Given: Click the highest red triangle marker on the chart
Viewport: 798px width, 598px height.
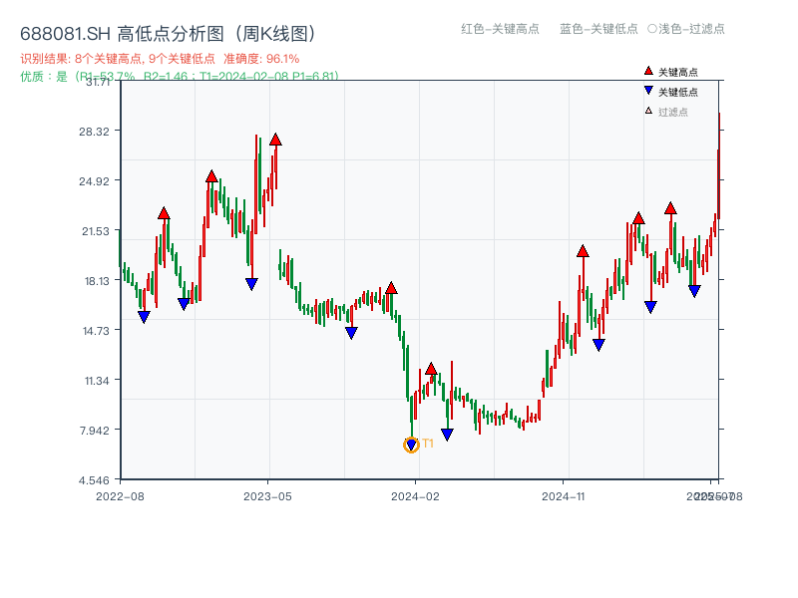Looking at the screenshot, I should (274, 141).
